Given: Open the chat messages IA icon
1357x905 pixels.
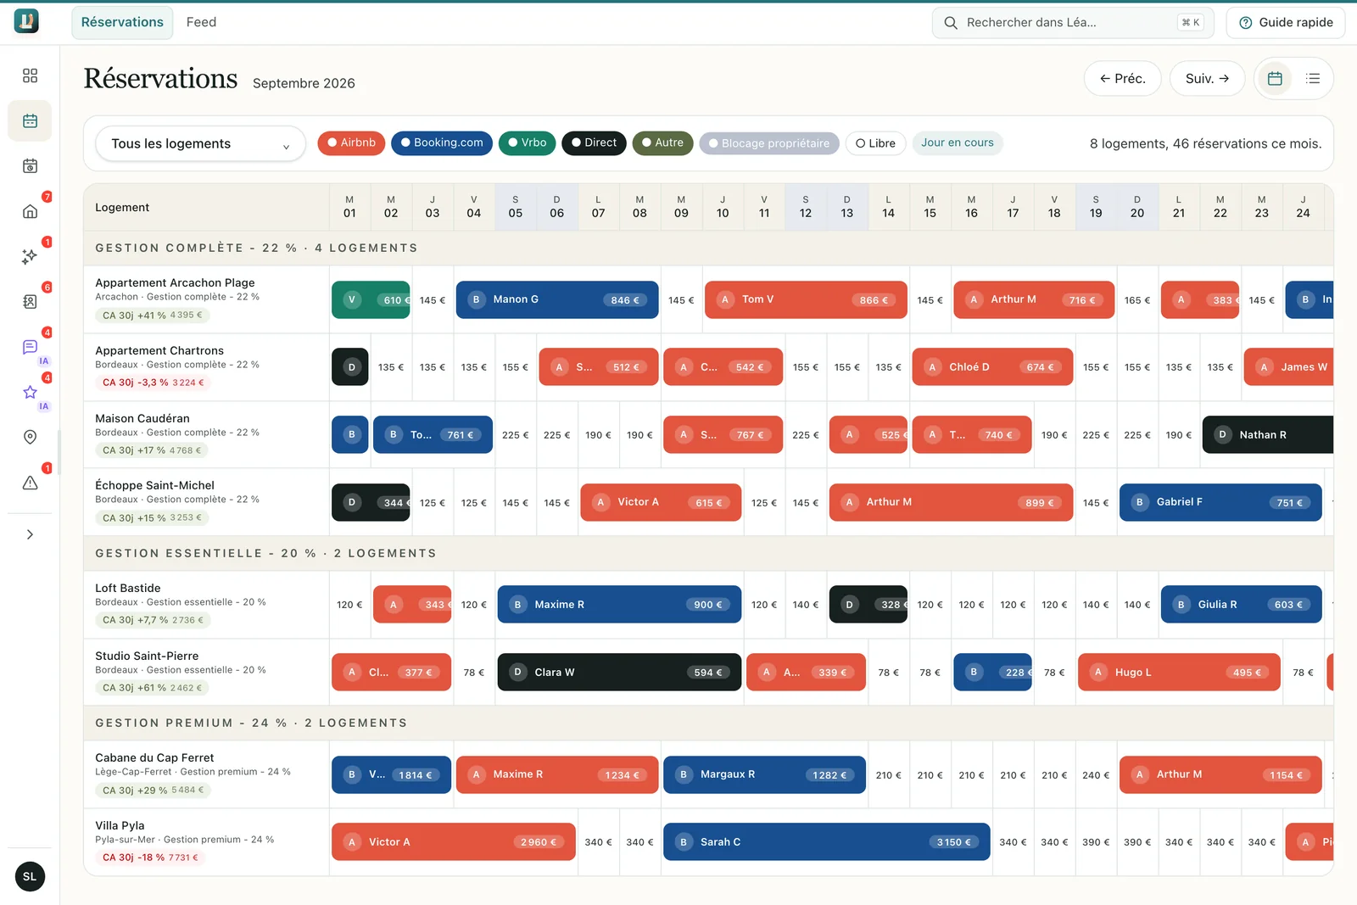Looking at the screenshot, I should [30, 347].
